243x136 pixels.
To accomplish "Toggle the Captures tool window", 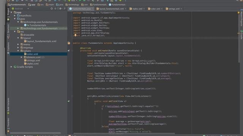I will [x=8, y=48].
